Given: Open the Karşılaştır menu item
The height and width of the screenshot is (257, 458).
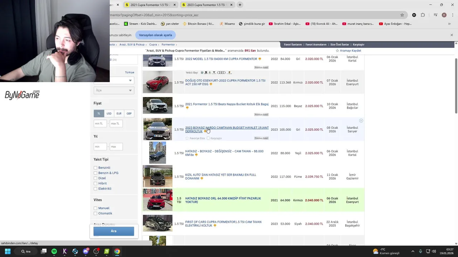Looking at the screenshot, I should pos(359,45).
